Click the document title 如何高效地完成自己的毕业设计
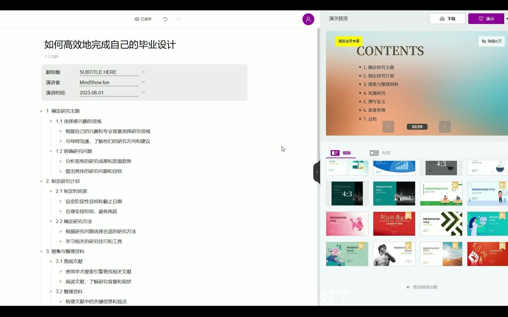The image size is (508, 317). pyautogui.click(x=110, y=45)
